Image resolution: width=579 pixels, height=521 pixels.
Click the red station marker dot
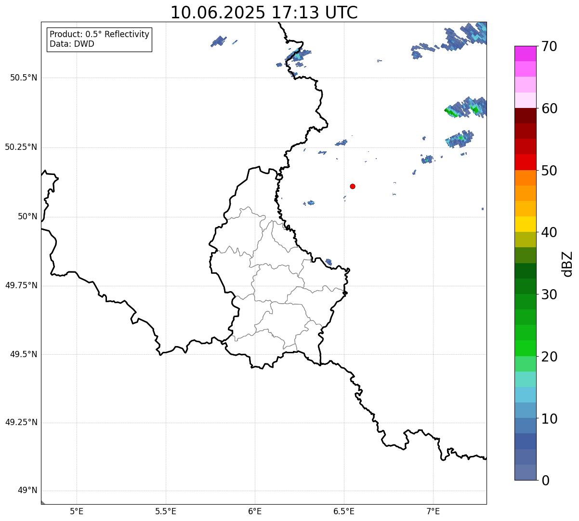[353, 186]
